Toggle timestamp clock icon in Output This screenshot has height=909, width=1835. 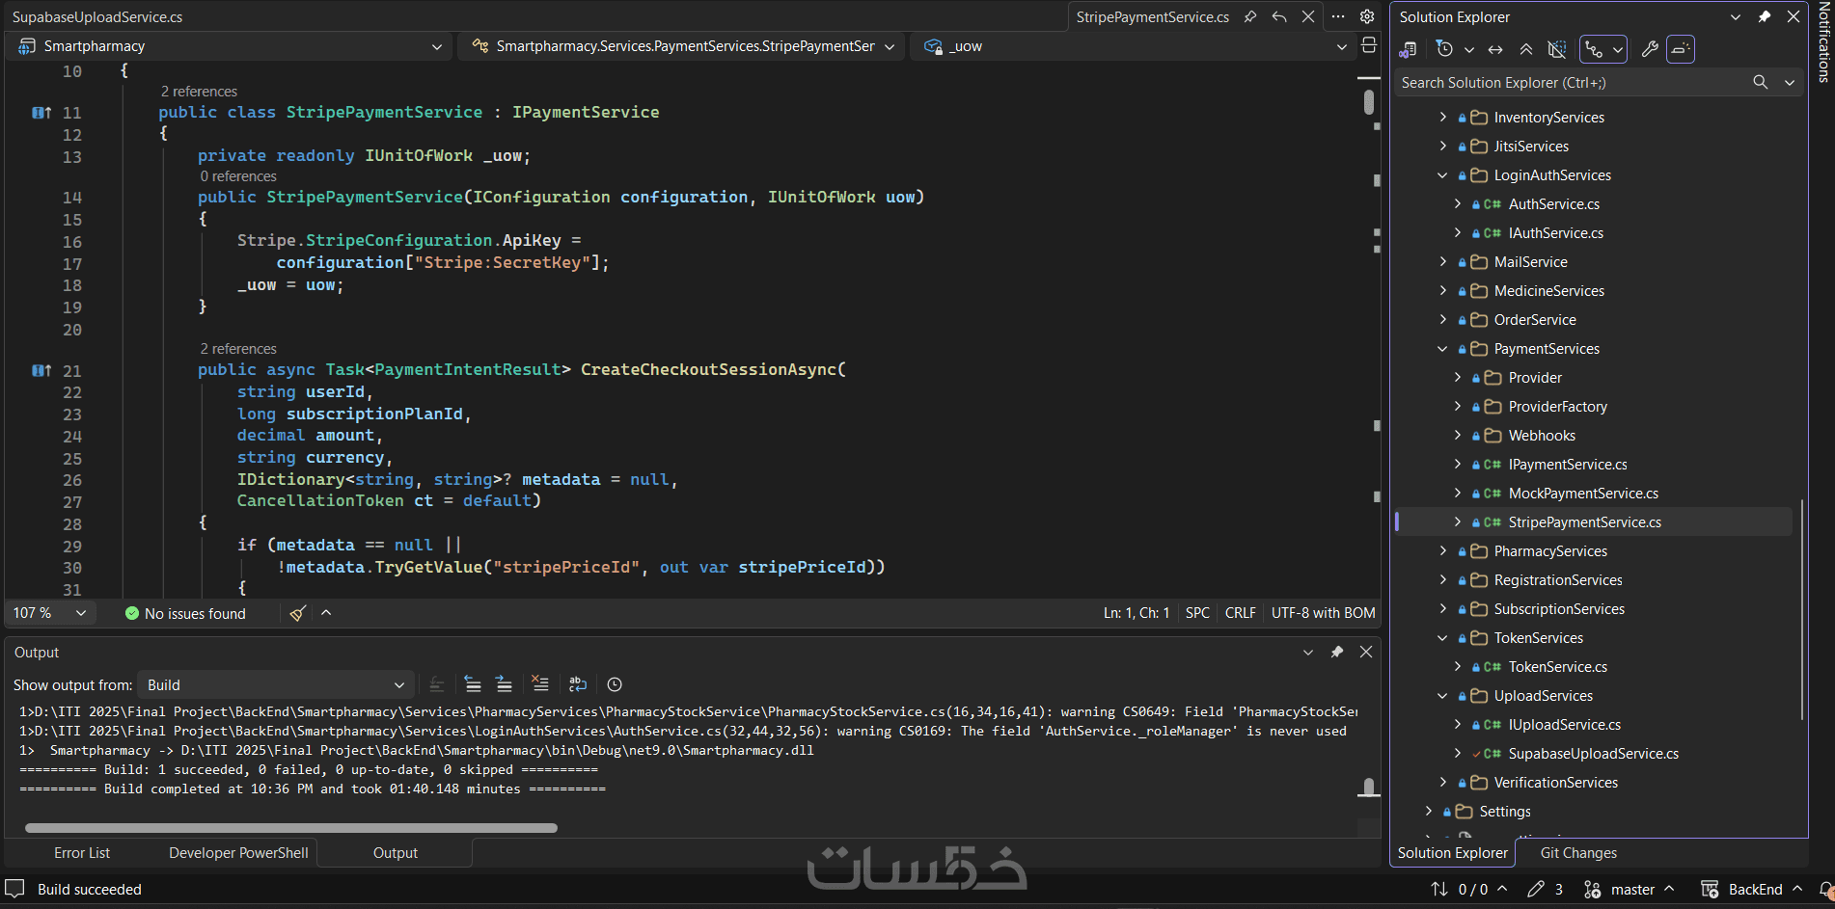coord(615,684)
